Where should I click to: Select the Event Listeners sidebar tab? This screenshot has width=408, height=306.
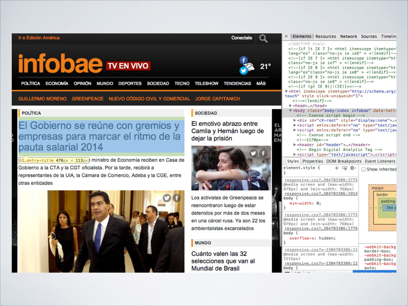380,161
